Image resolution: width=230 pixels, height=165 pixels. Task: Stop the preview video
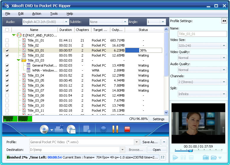tap(191, 158)
